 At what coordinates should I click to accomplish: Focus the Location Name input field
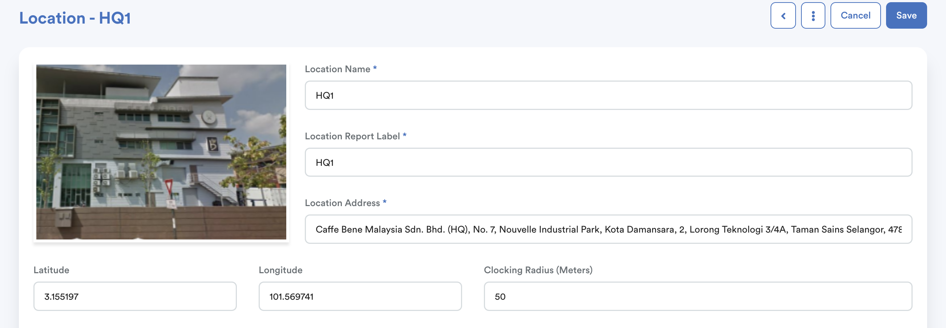608,95
